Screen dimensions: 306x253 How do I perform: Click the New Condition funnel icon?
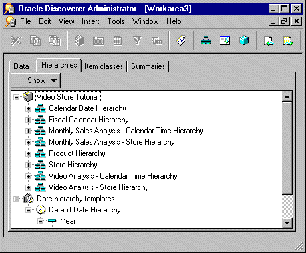(x=137, y=41)
